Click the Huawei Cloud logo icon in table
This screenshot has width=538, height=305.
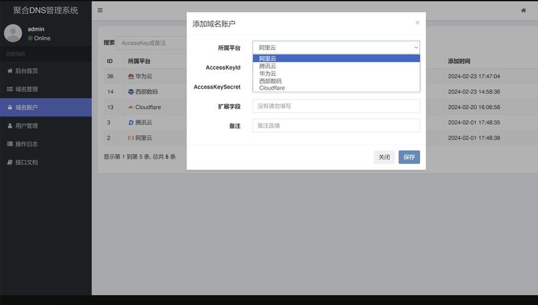131,76
